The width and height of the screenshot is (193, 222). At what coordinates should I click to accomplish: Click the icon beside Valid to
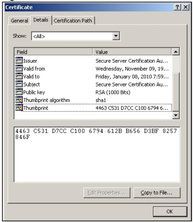coord(19,76)
